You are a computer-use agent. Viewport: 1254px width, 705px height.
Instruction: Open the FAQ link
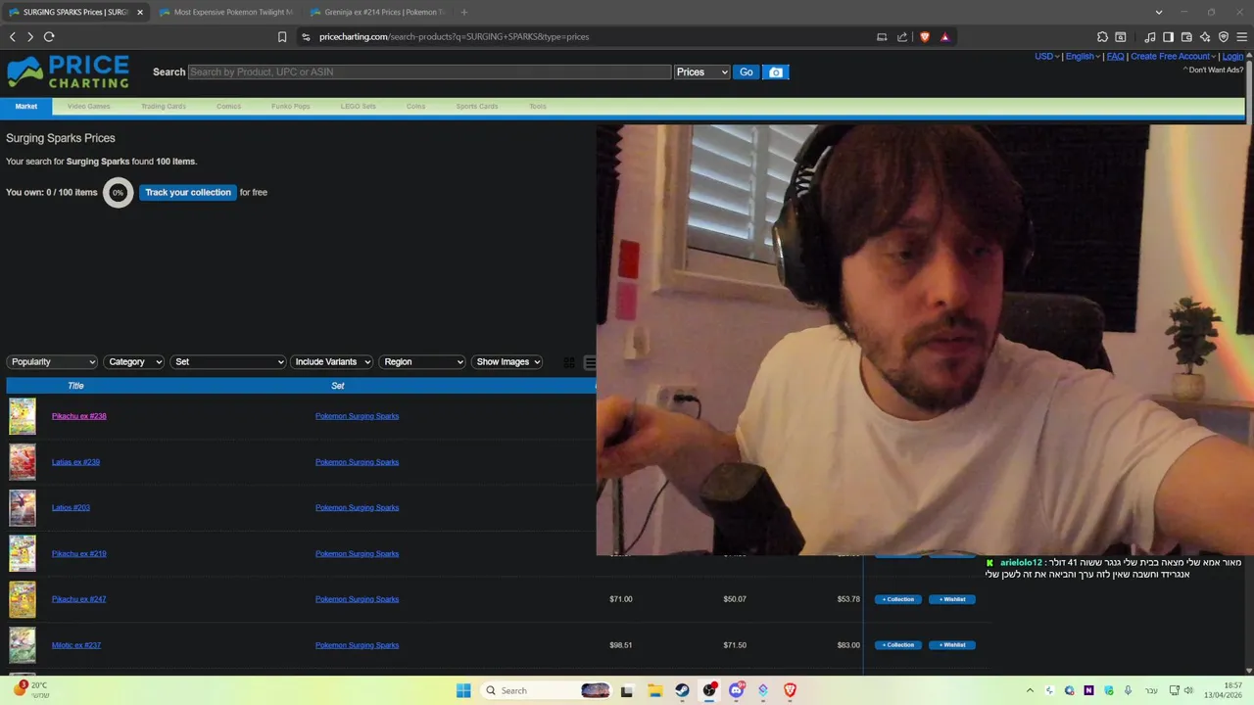[x=1115, y=56]
